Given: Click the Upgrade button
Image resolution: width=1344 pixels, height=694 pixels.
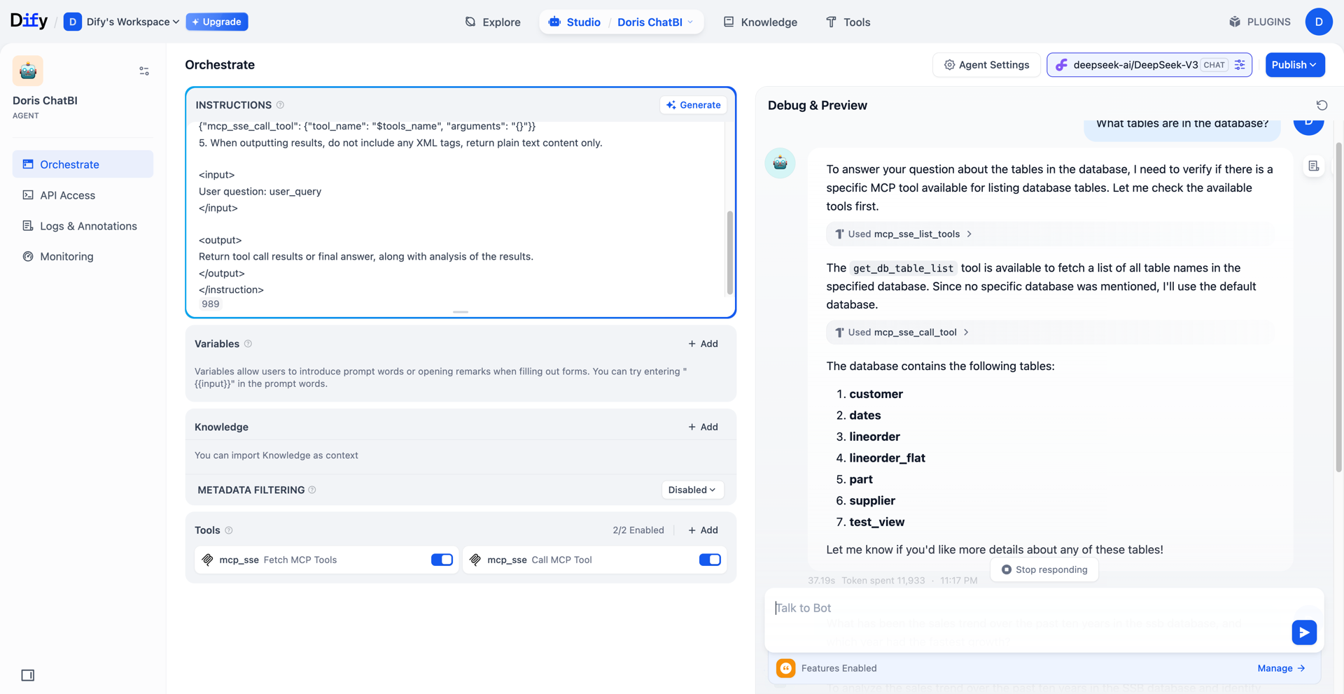Looking at the screenshot, I should 217,22.
